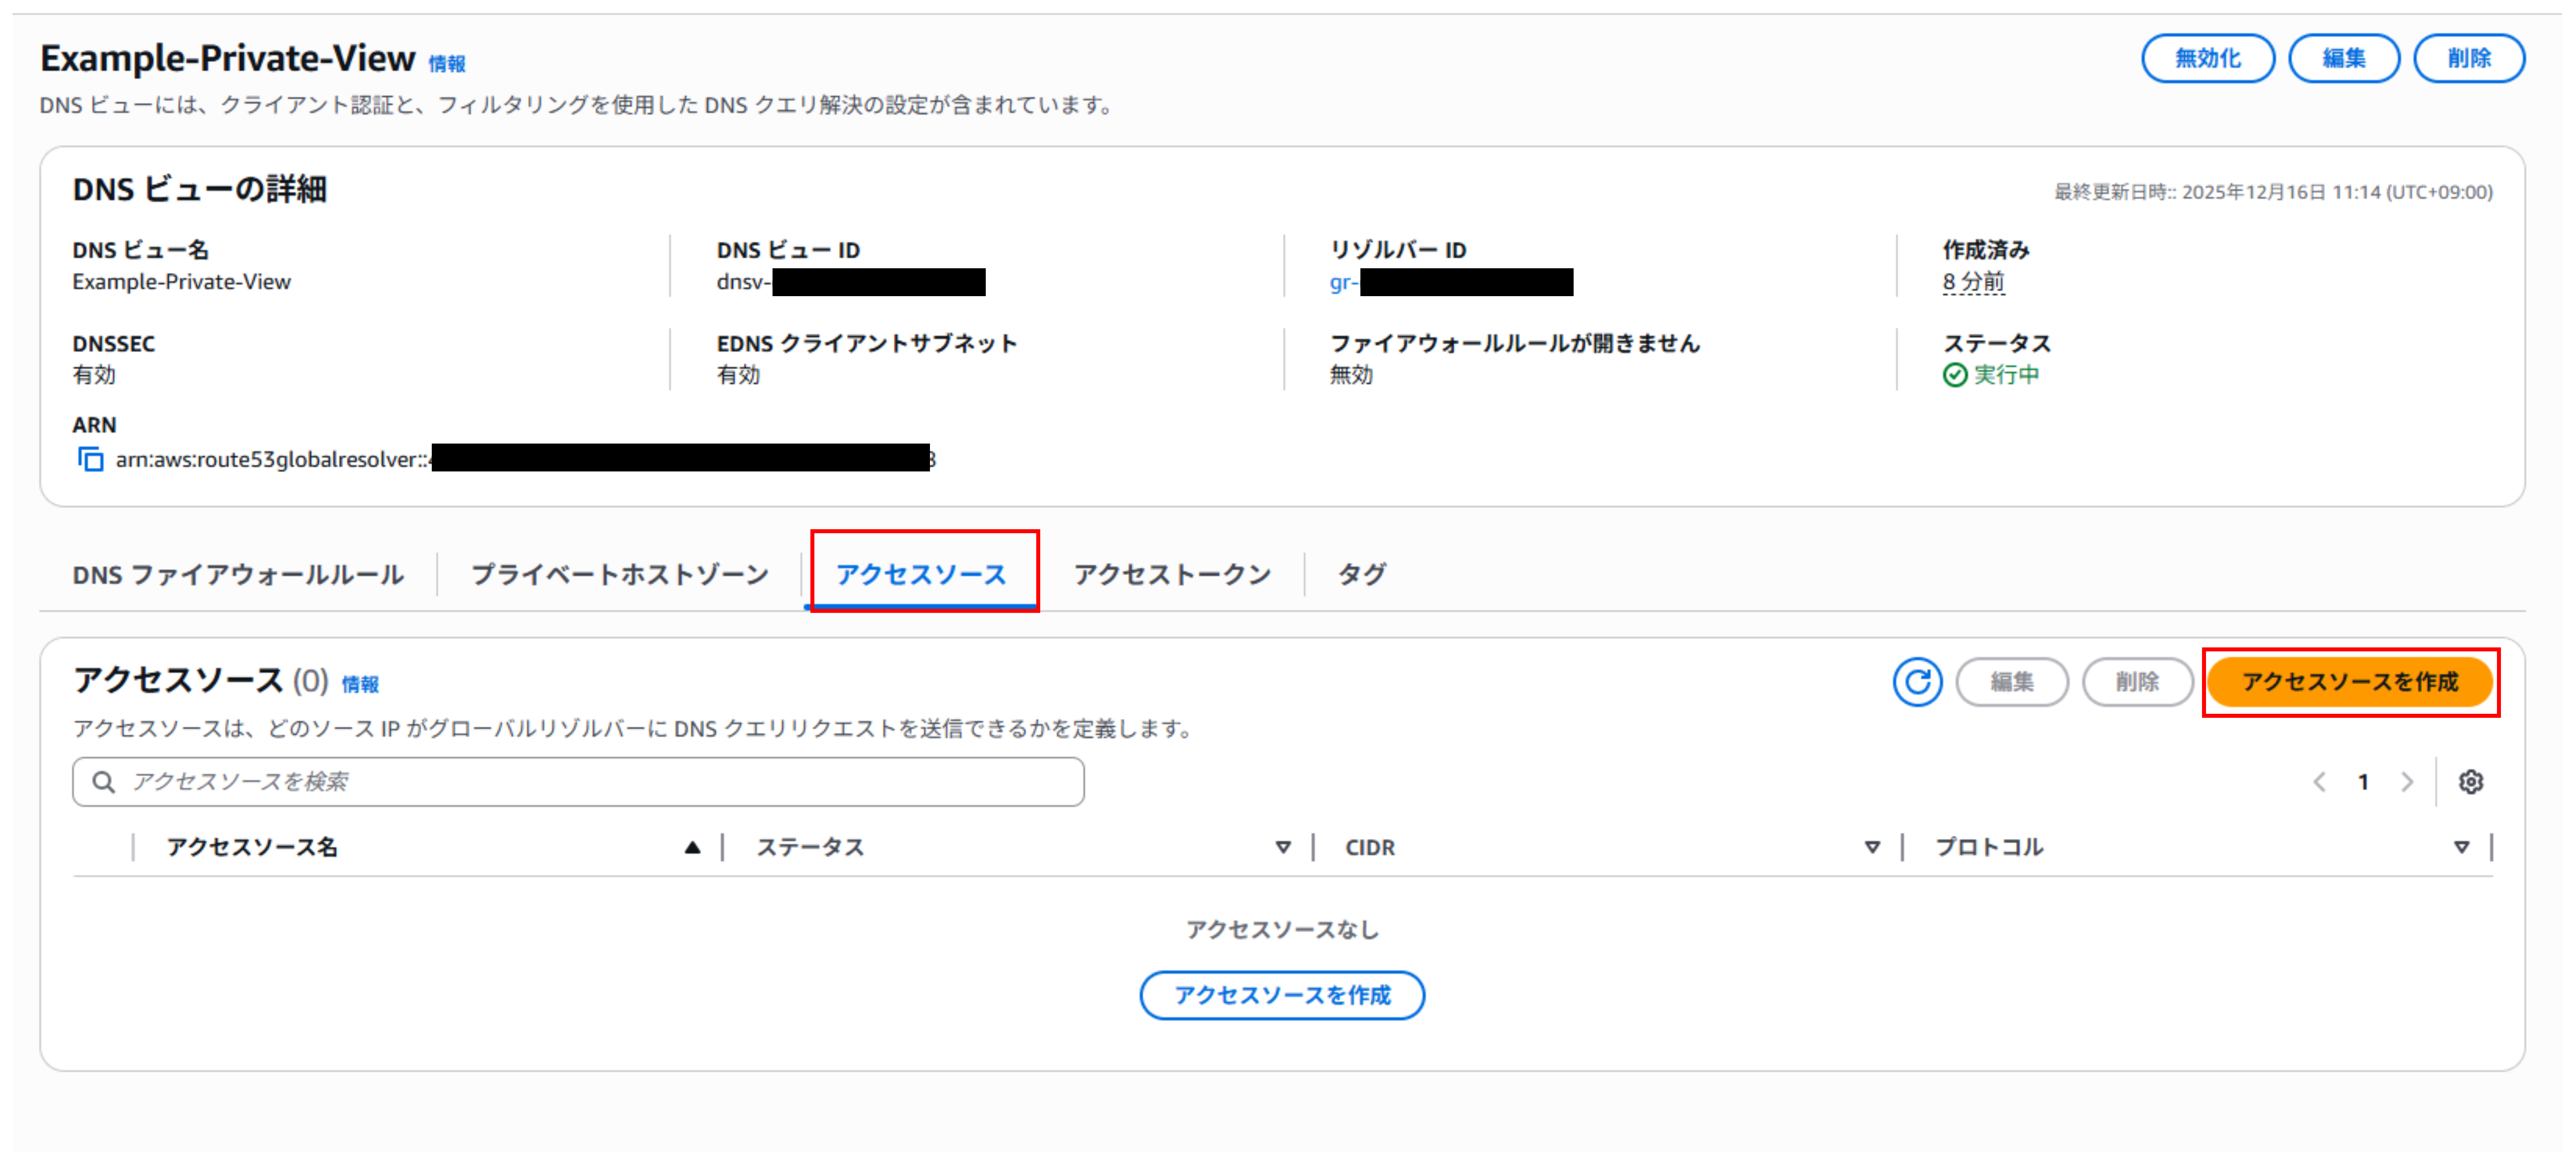
Task: Open the ステータス column filter arrow
Action: coord(1283,847)
